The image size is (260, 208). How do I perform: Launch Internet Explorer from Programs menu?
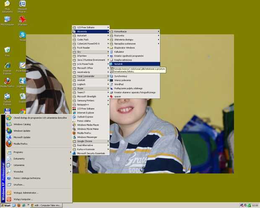(x=91, y=113)
